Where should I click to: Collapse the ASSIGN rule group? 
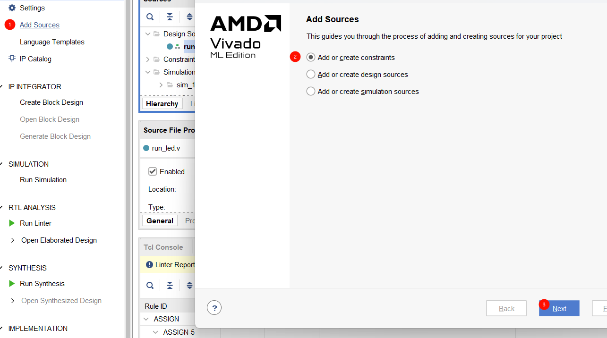click(x=146, y=319)
